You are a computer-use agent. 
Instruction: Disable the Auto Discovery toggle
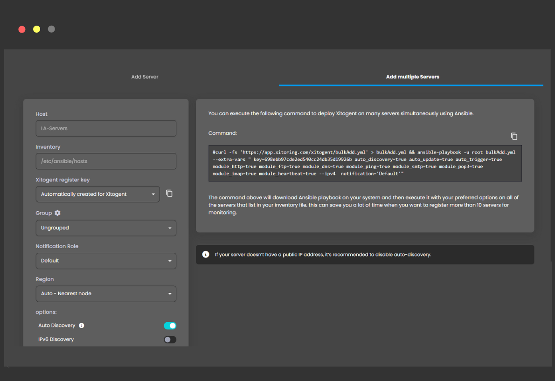point(170,326)
